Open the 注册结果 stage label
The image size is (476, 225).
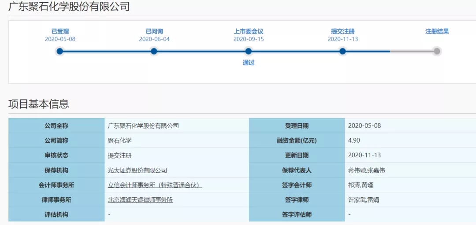pyautogui.click(x=437, y=31)
